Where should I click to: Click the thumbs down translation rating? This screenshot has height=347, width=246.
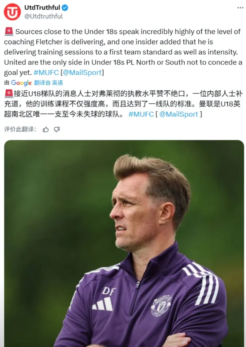point(57,130)
